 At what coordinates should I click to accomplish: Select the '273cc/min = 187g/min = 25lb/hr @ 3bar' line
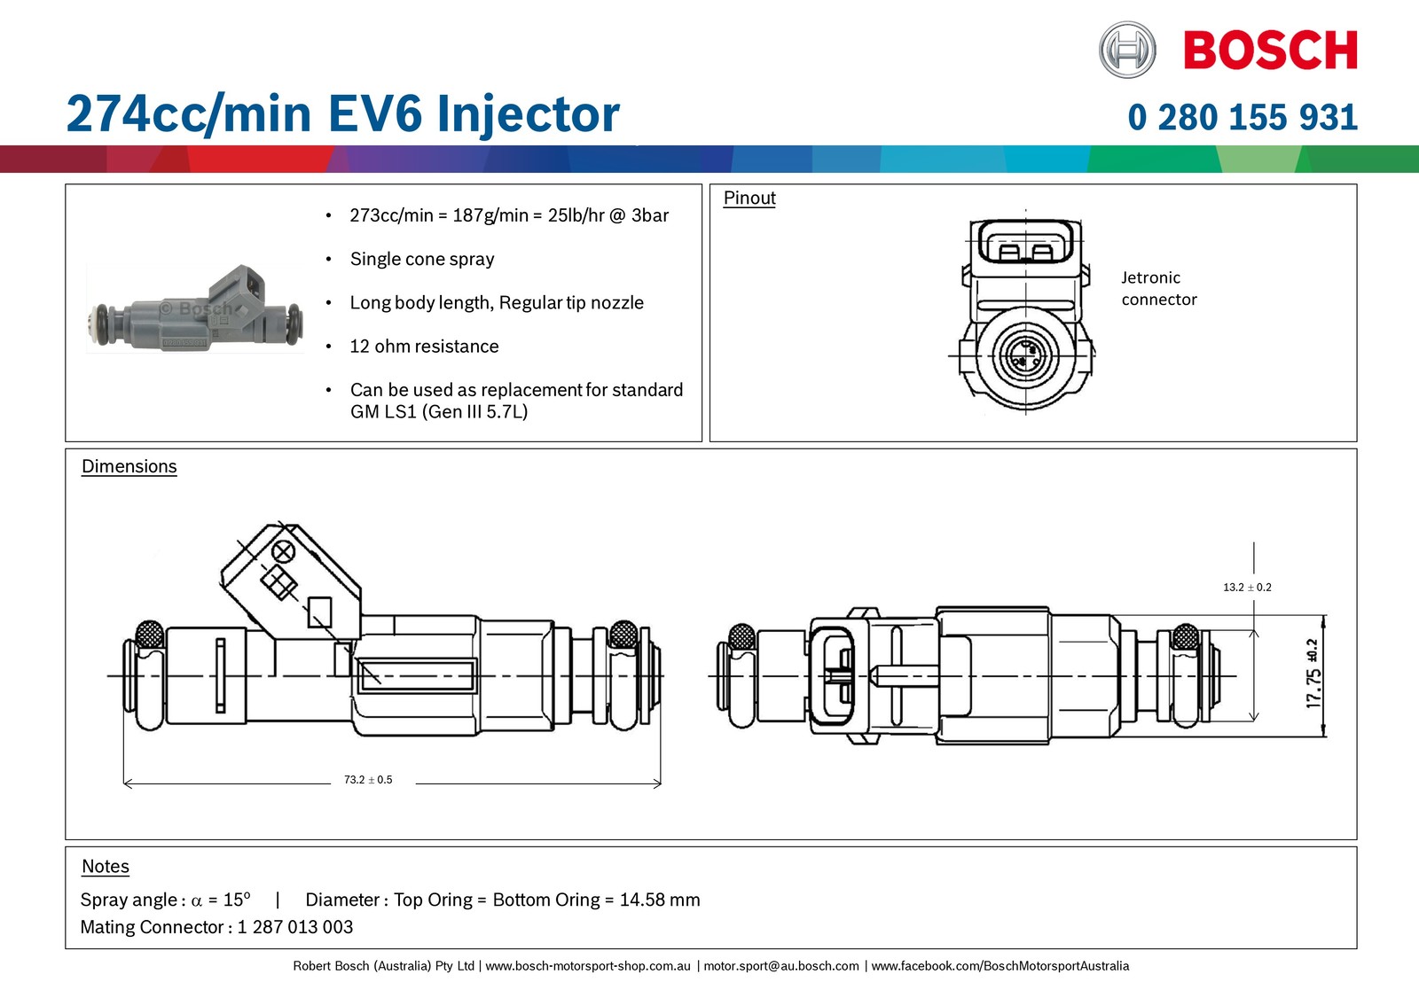[509, 215]
